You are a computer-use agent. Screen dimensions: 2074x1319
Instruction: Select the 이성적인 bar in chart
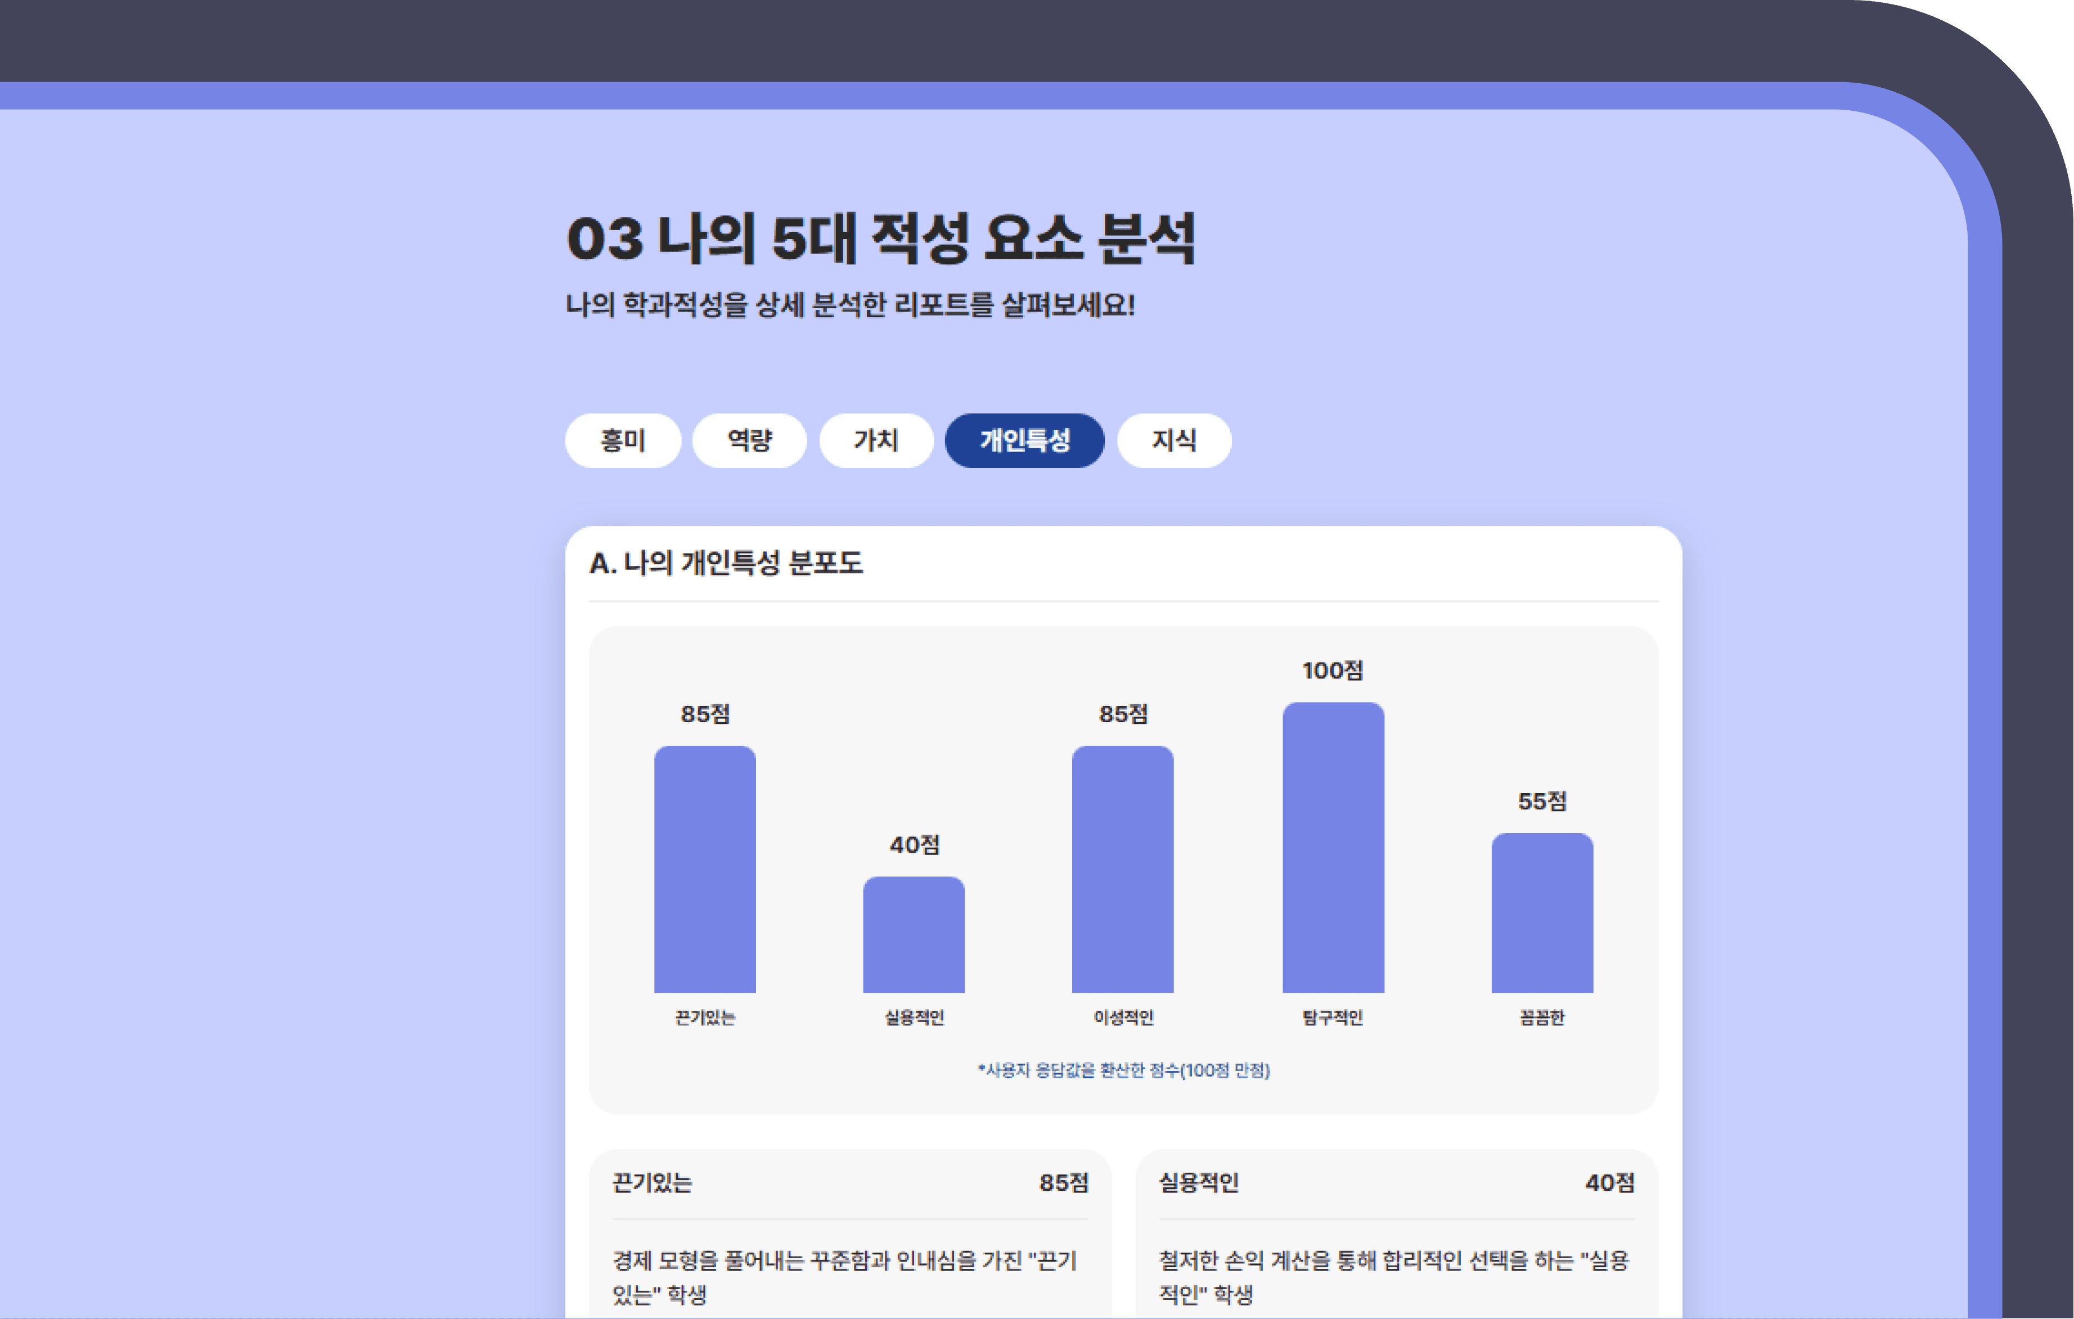point(1122,870)
